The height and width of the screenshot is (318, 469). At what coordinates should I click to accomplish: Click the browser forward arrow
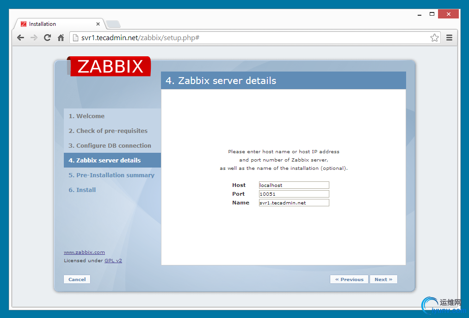tap(33, 37)
